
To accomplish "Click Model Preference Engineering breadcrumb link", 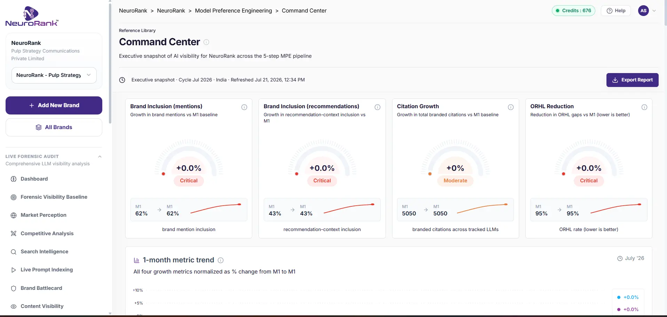I will (x=233, y=11).
